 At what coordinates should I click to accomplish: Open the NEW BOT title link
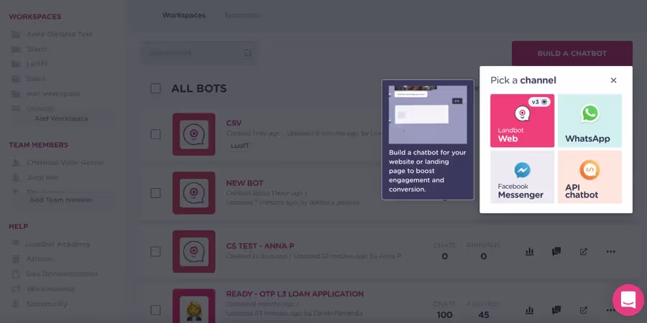[244, 183]
